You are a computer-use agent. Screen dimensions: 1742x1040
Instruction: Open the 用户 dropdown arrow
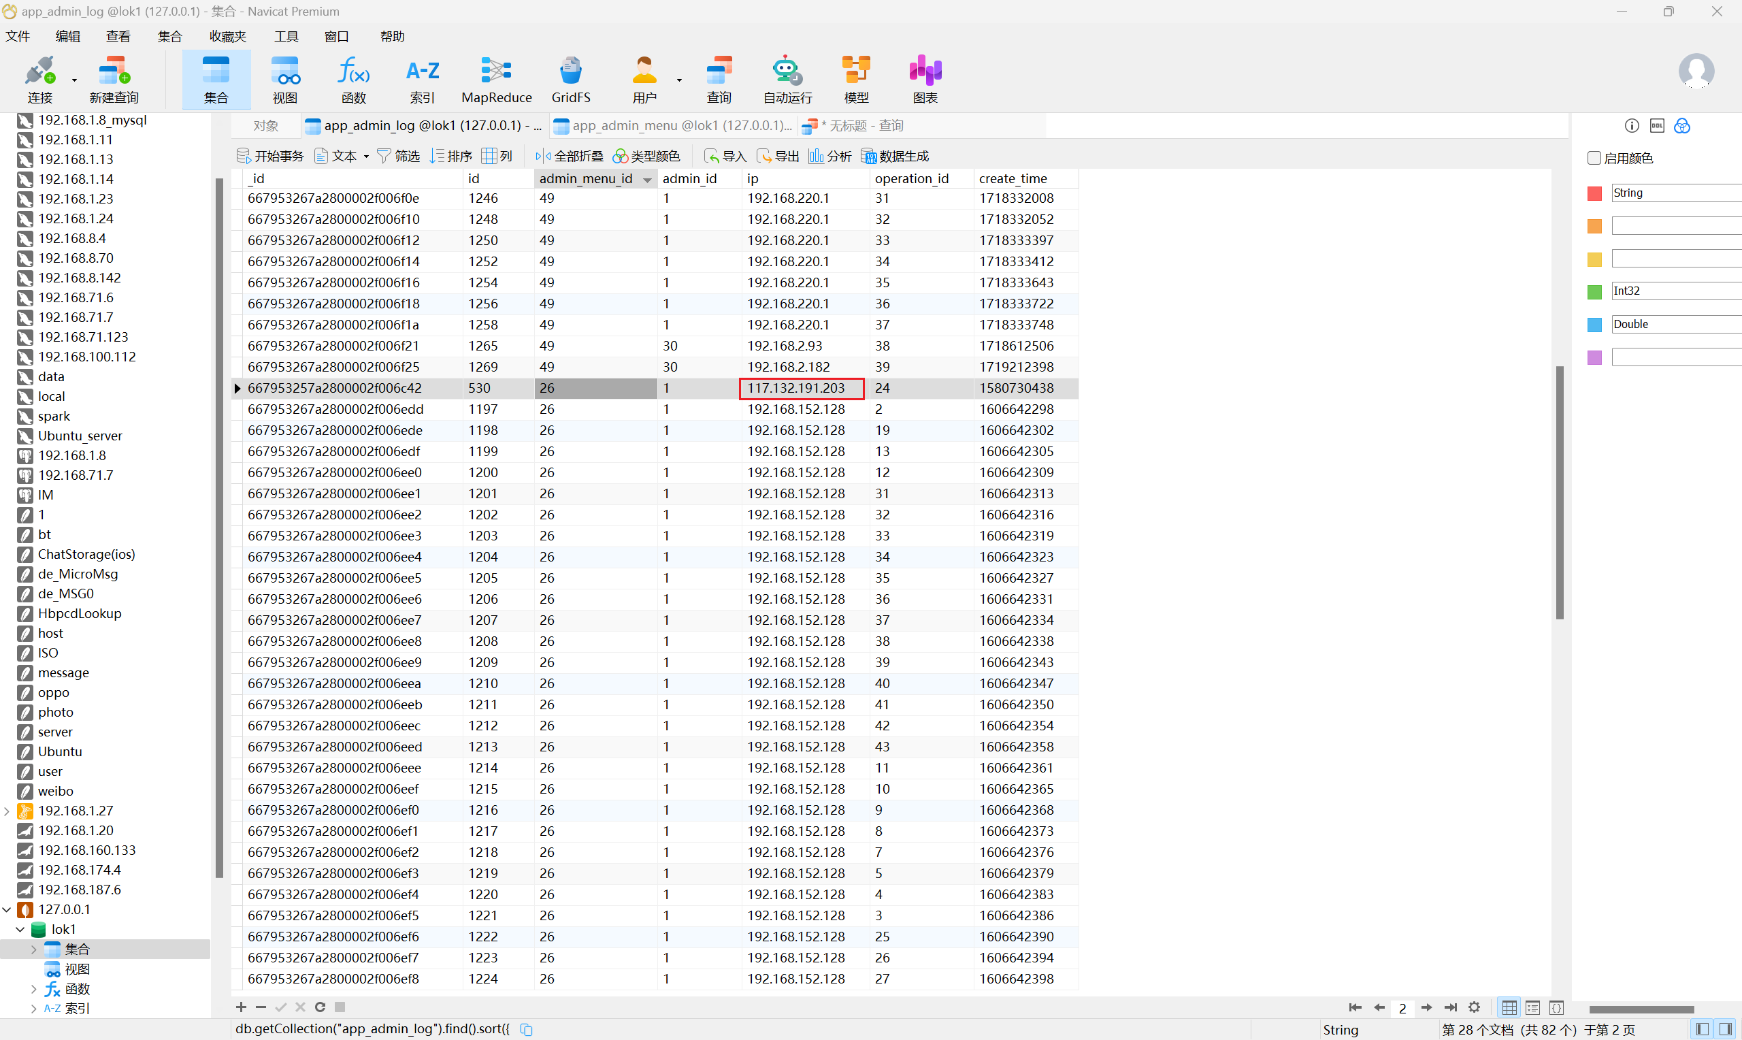678,80
